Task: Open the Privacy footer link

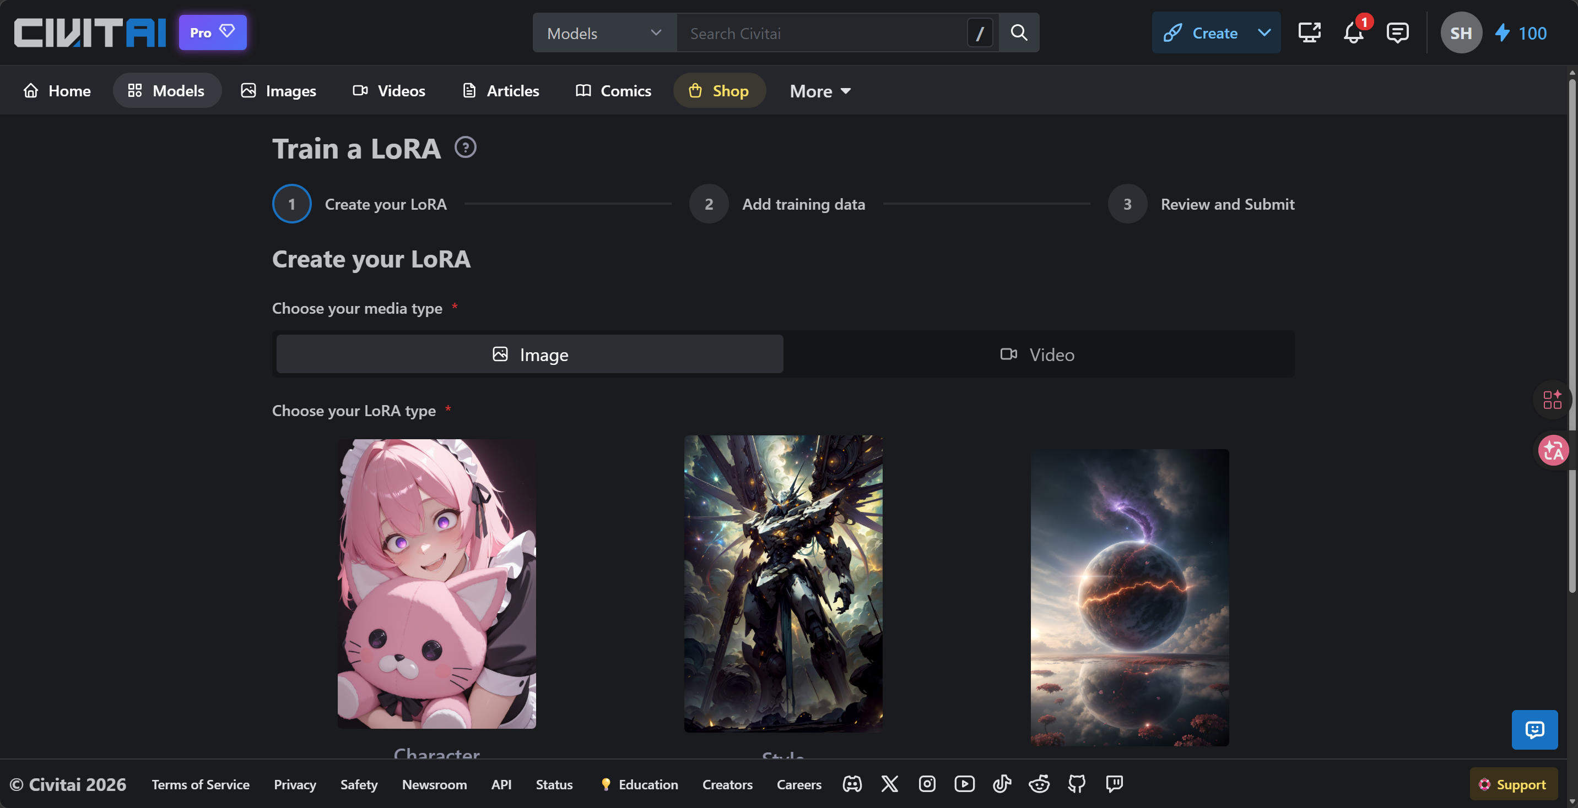Action: click(x=295, y=785)
